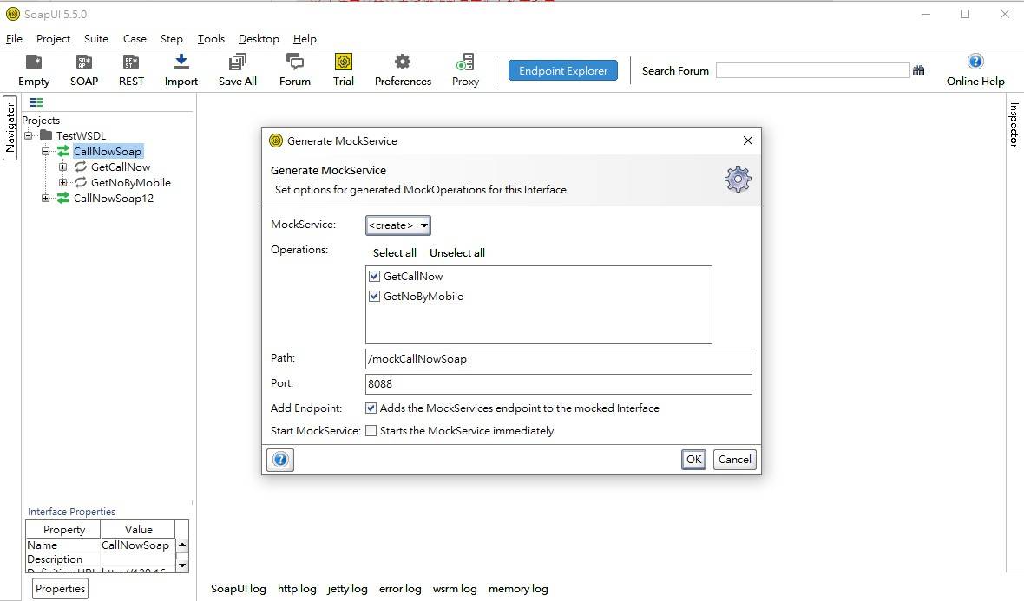Enable Starts the MockService immediately checkbox
Viewport: 1024px width, 601px height.
click(x=371, y=431)
